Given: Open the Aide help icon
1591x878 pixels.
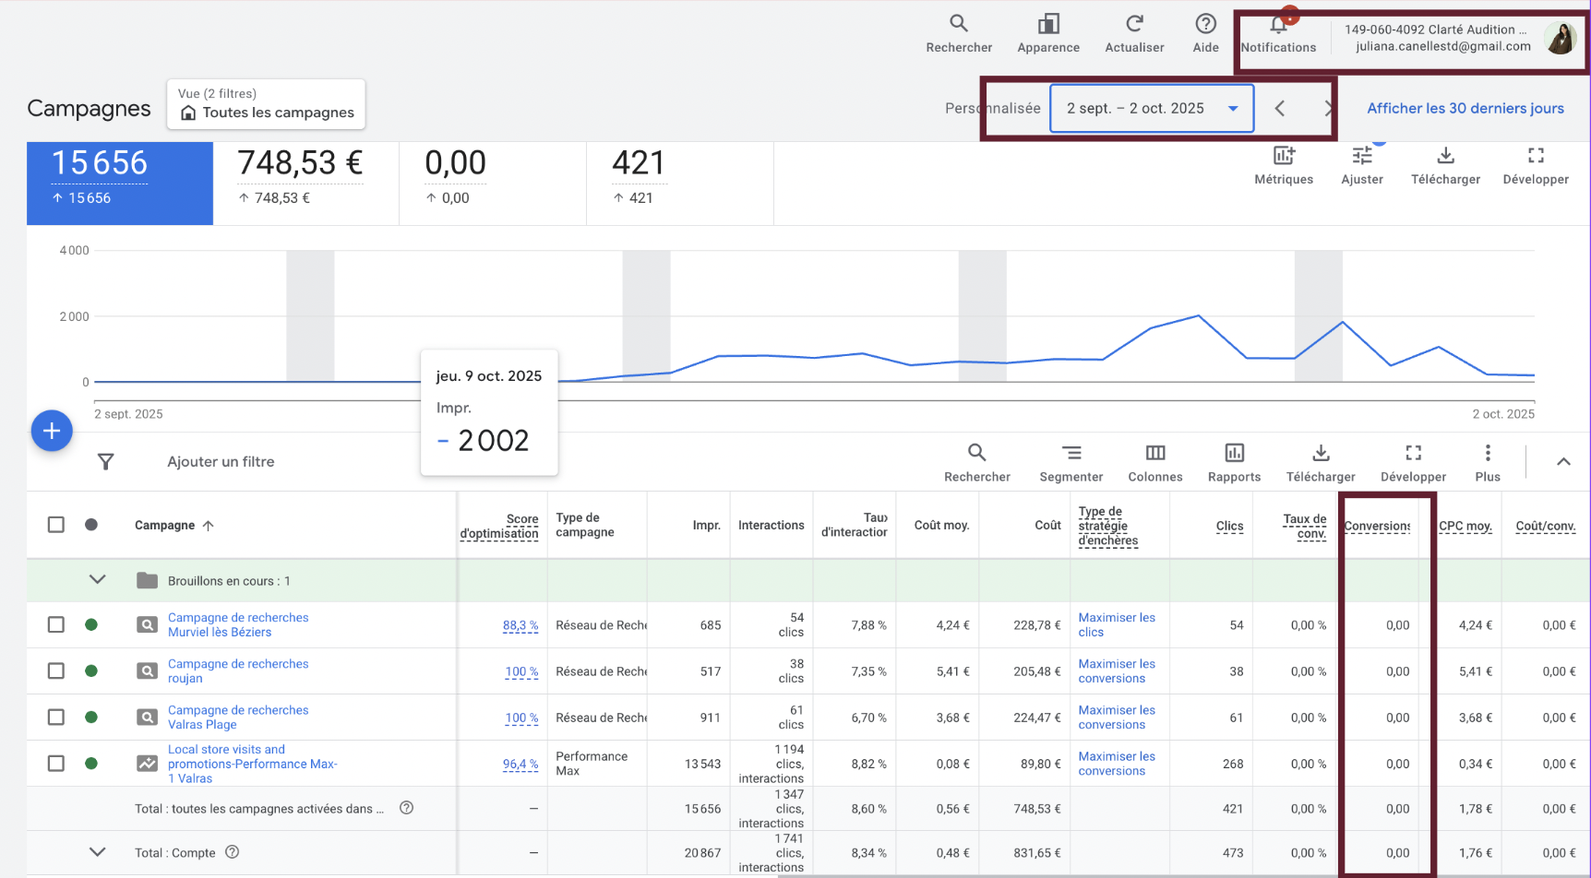Looking at the screenshot, I should [1205, 23].
